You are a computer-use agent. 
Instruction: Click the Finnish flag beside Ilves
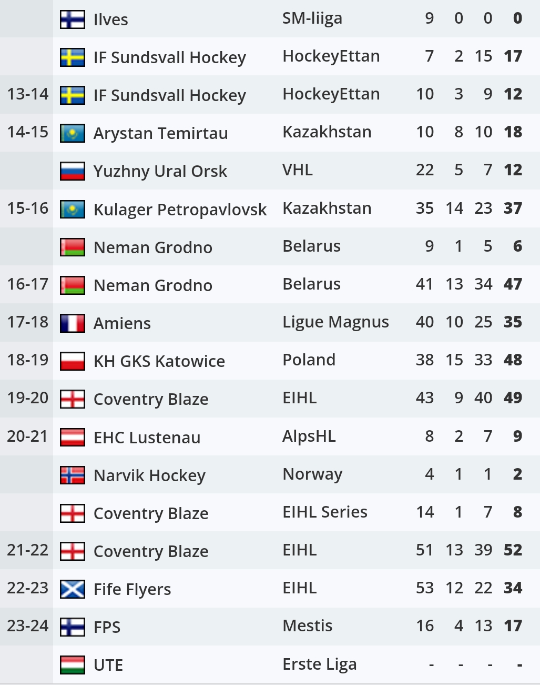pos(72,19)
